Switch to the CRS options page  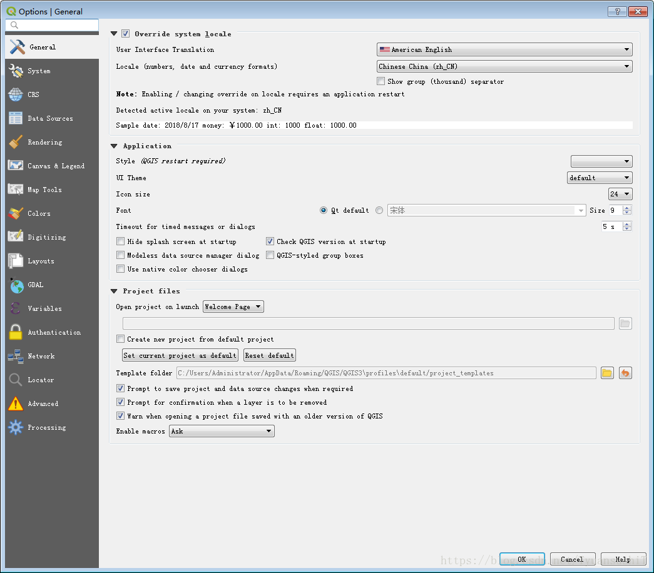coord(52,94)
